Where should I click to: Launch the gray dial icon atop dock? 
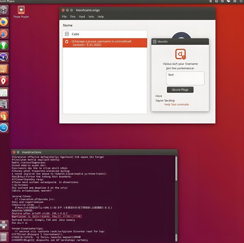pyautogui.click(x=4, y=10)
